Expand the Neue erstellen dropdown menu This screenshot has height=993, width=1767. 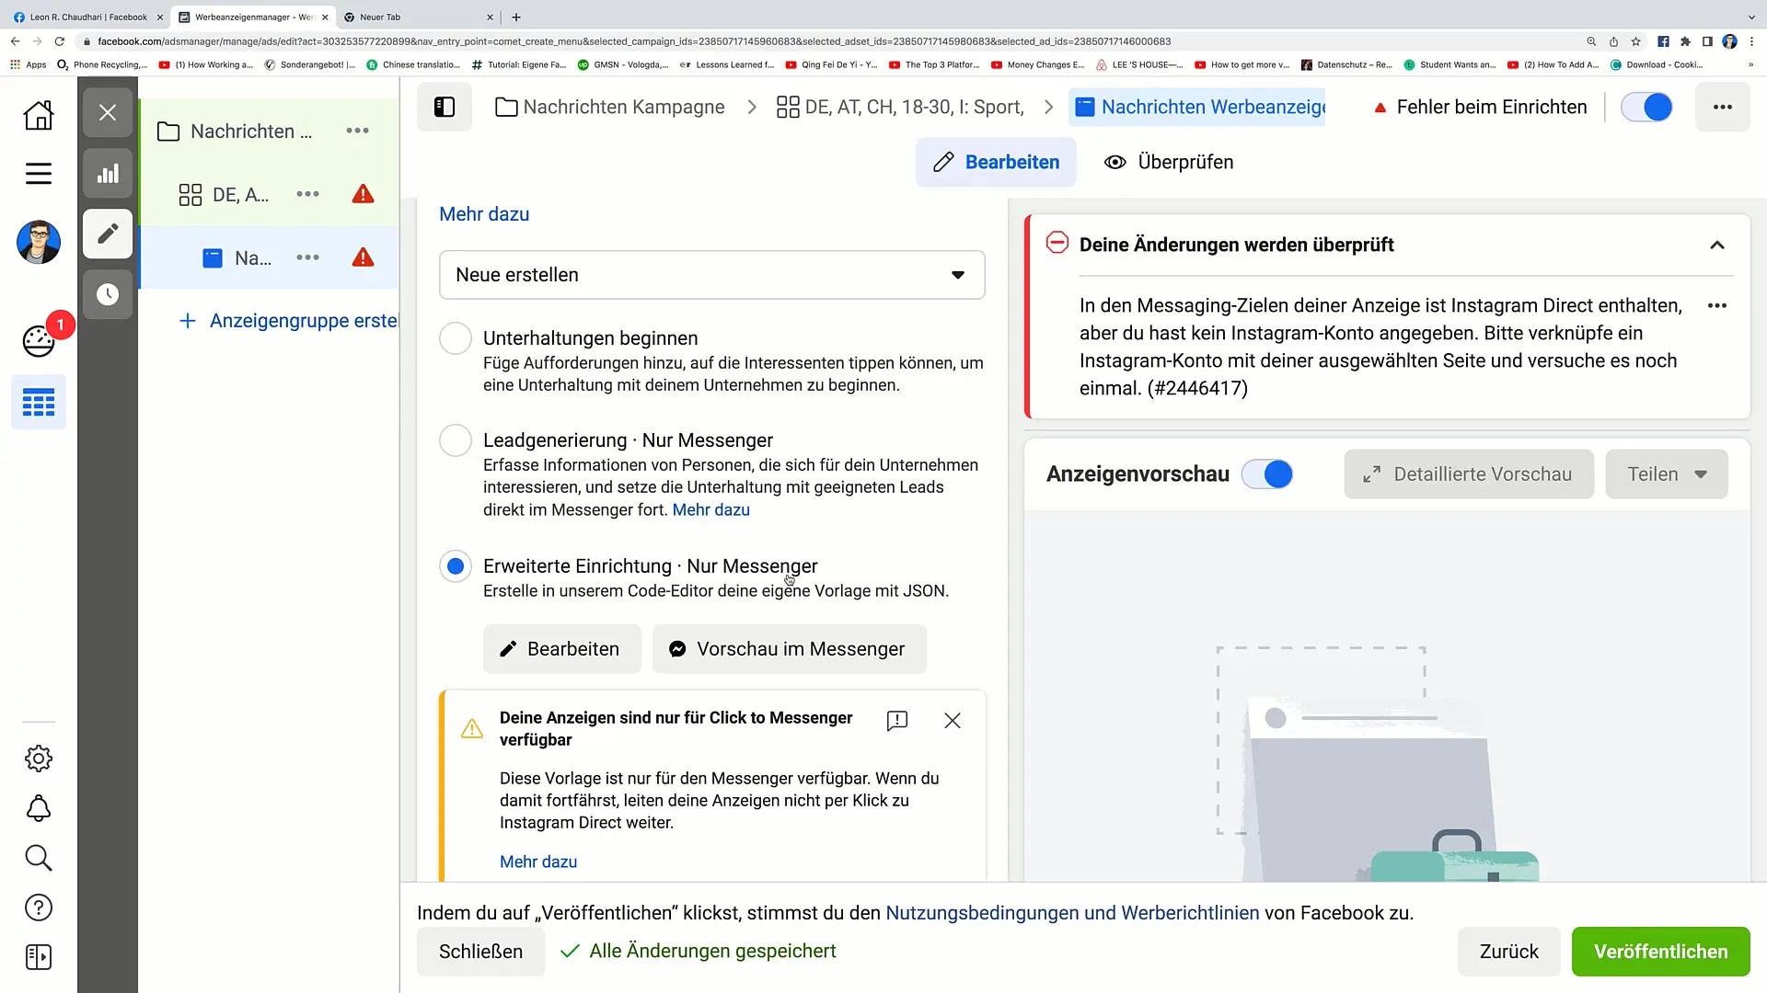pos(711,274)
